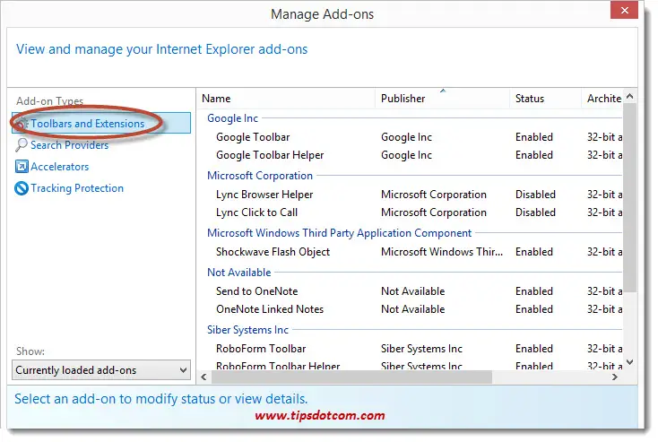Click Microsoft Windows Thir... publisher cell
The width and height of the screenshot is (658, 442).
[441, 252]
